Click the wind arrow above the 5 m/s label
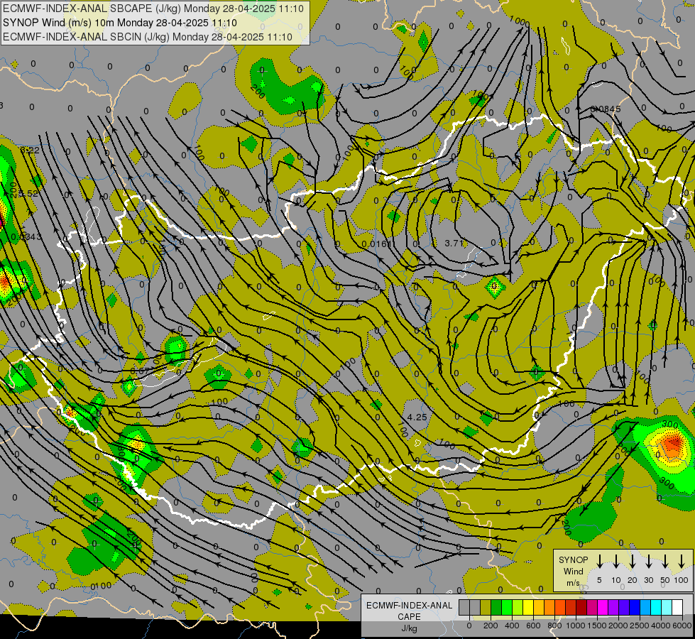Image resolution: width=695 pixels, height=639 pixels. coord(599,561)
